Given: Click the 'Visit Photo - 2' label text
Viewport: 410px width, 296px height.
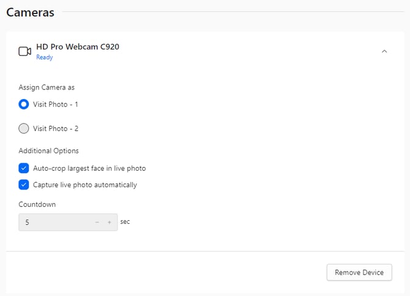Looking at the screenshot, I should tap(56, 128).
